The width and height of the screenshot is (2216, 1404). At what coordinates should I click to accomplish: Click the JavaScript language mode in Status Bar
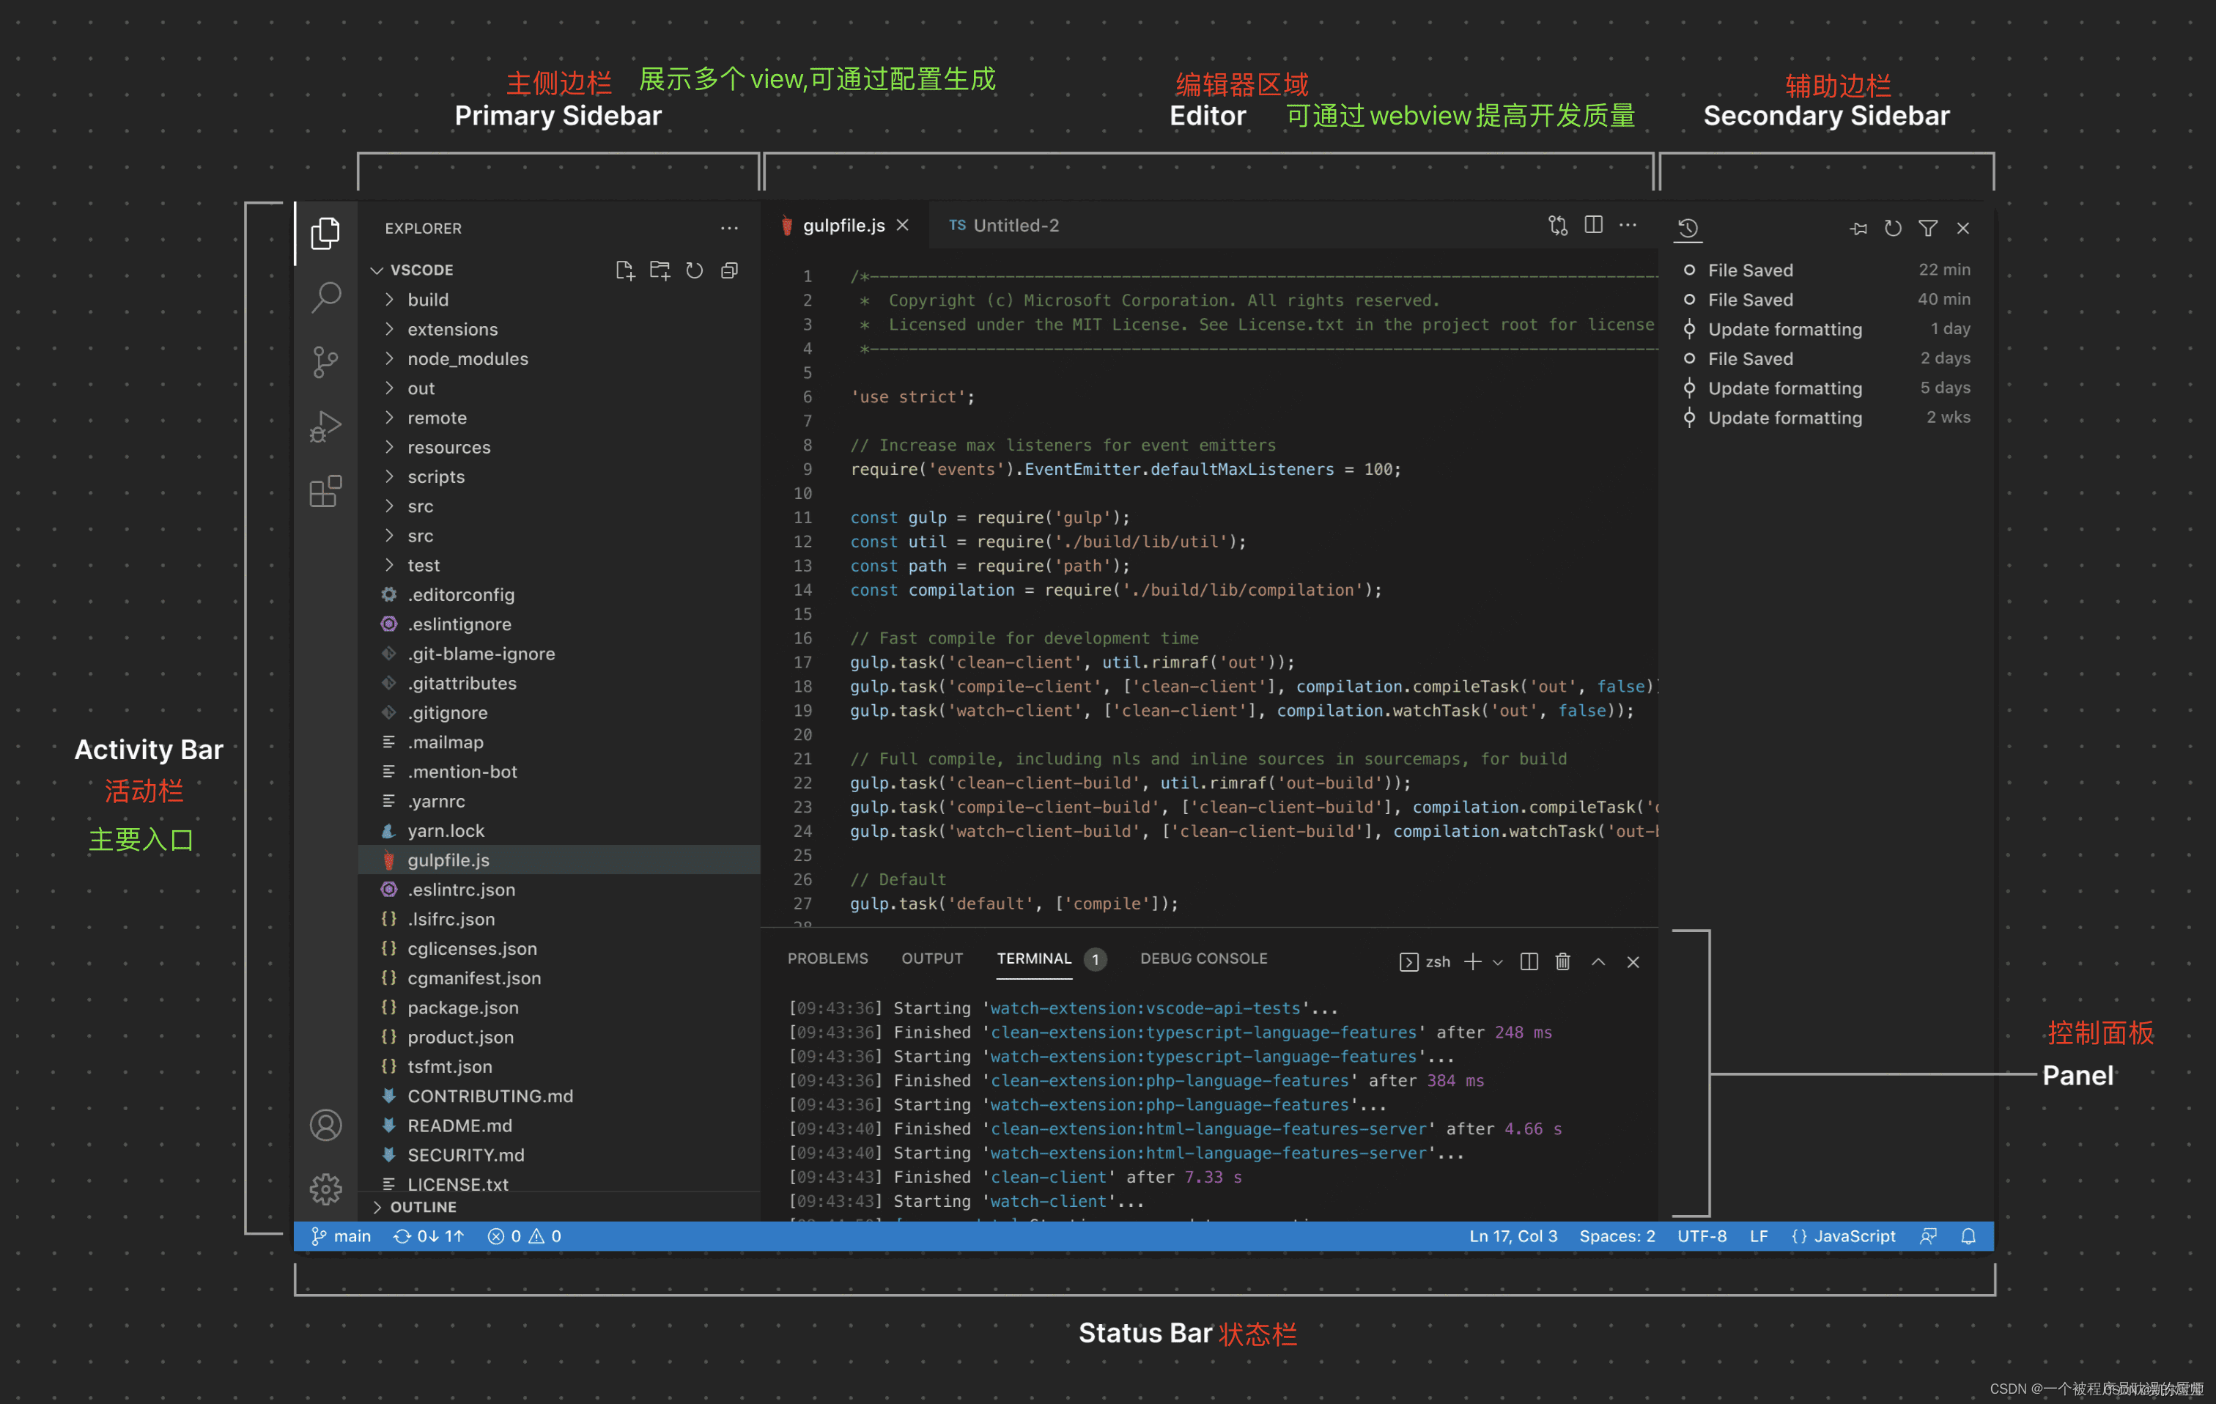click(x=1846, y=1236)
